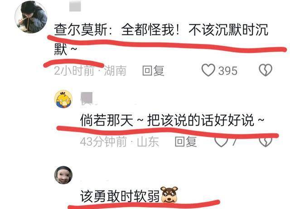Tap the 山东 location label
Image resolution: width=290 pixels, height=209 pixels.
pyautogui.click(x=148, y=142)
